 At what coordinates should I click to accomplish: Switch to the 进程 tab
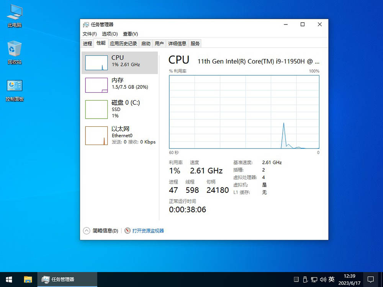pos(87,44)
